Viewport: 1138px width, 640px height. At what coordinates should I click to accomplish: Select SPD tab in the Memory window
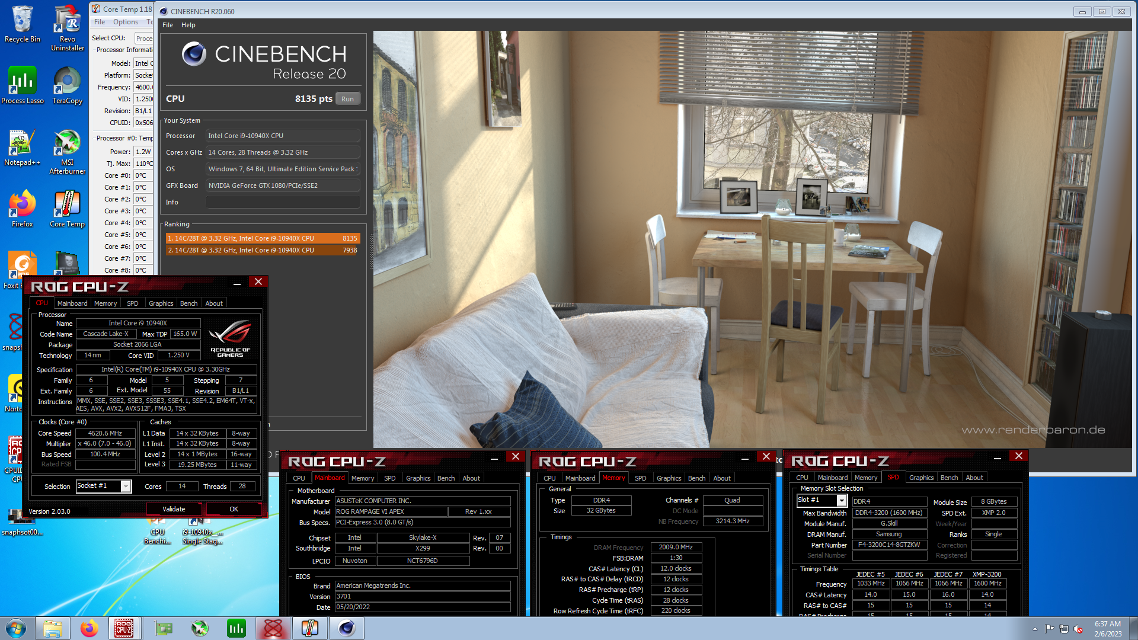641,478
